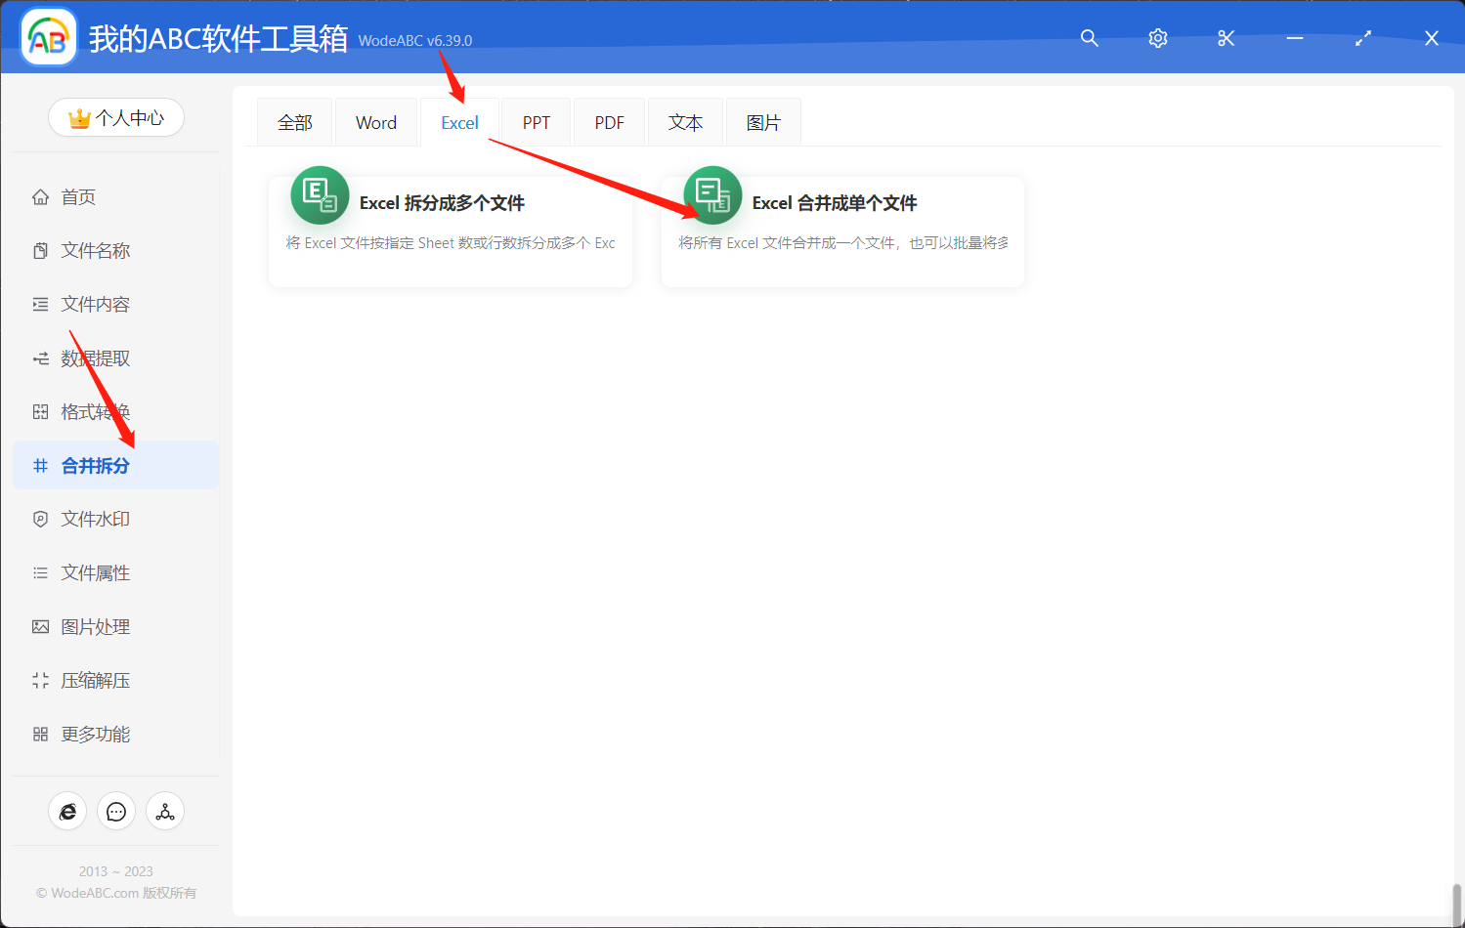Click the fullscreen expand arrows in title bar

tap(1362, 38)
